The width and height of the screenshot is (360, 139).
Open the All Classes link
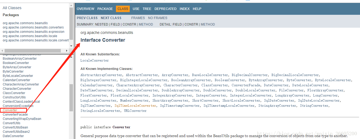pyautogui.click(x=12, y=8)
